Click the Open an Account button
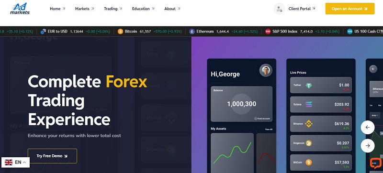This screenshot has height=173, width=383. (350, 9)
